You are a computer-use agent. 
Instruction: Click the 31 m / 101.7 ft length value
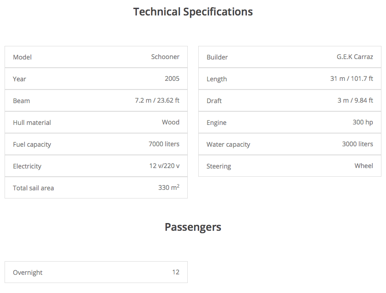351,79
